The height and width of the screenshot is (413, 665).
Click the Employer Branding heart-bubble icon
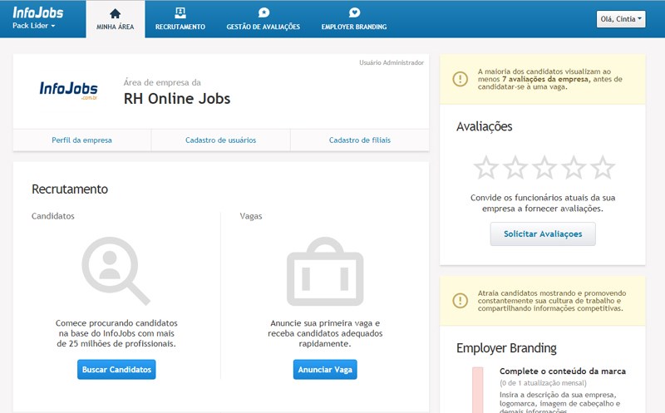point(354,13)
